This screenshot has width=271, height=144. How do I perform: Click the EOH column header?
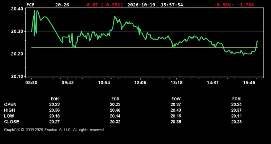pos(55,99)
